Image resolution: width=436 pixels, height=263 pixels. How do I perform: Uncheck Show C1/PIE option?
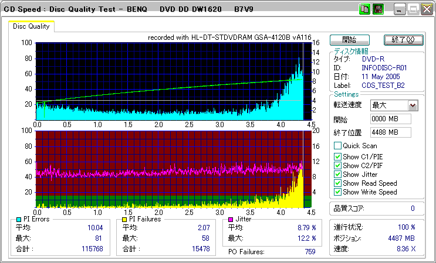click(x=337, y=157)
